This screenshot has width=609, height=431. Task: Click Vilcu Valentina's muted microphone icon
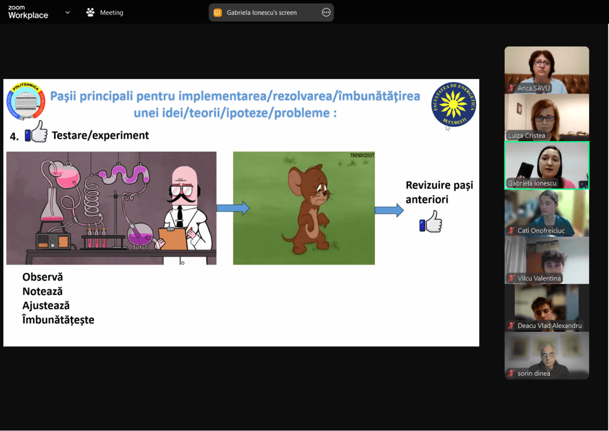coord(511,278)
